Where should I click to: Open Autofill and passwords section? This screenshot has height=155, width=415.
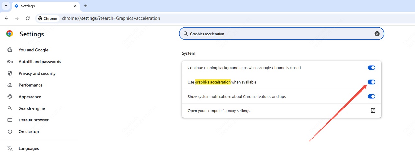point(40,62)
